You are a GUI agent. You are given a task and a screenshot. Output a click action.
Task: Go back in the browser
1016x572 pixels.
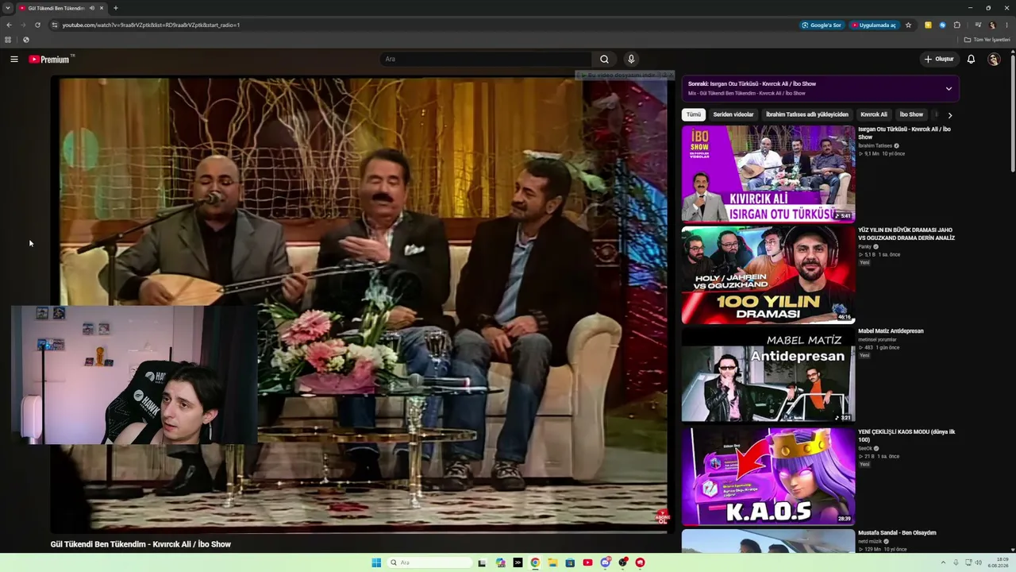(x=9, y=25)
